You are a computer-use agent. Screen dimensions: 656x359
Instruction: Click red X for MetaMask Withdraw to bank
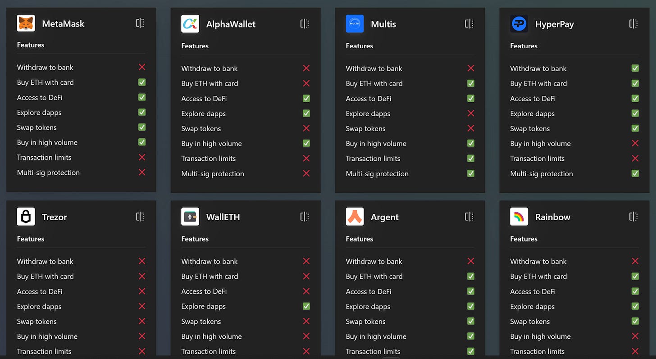point(142,67)
